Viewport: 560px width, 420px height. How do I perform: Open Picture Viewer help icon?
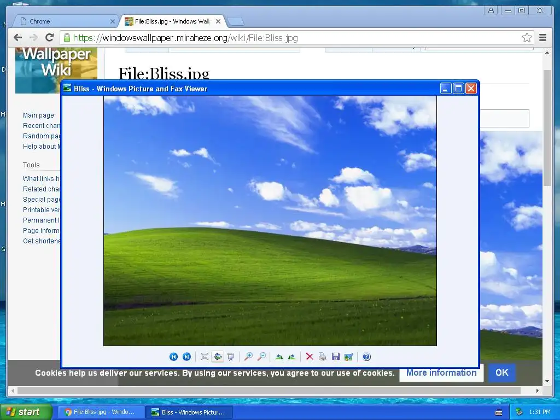point(366,357)
